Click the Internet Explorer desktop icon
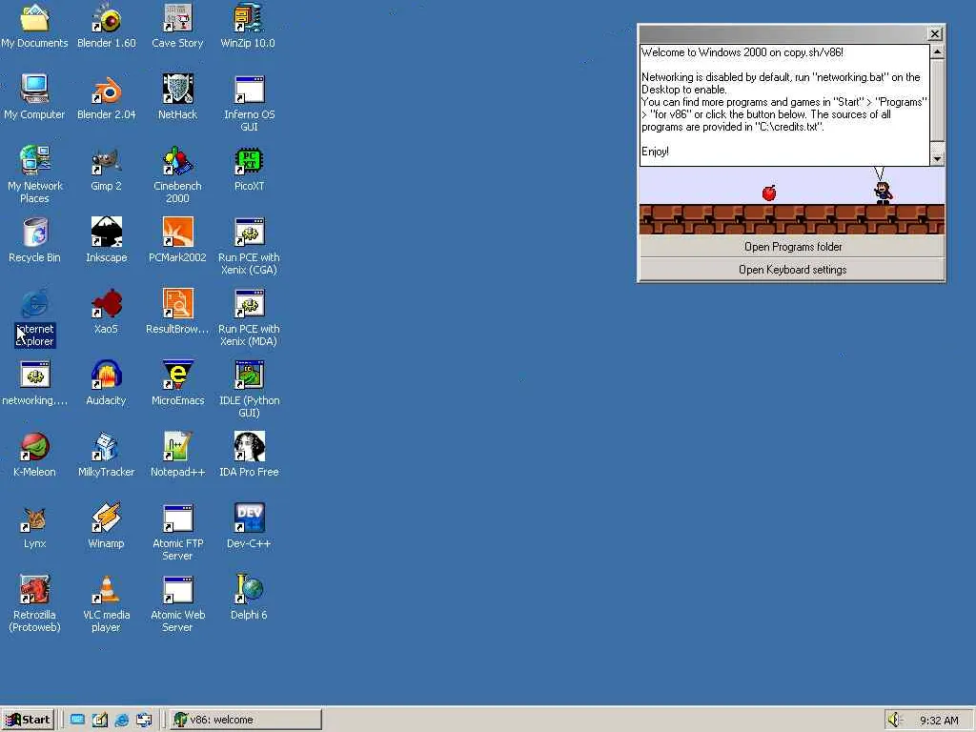 (35, 304)
